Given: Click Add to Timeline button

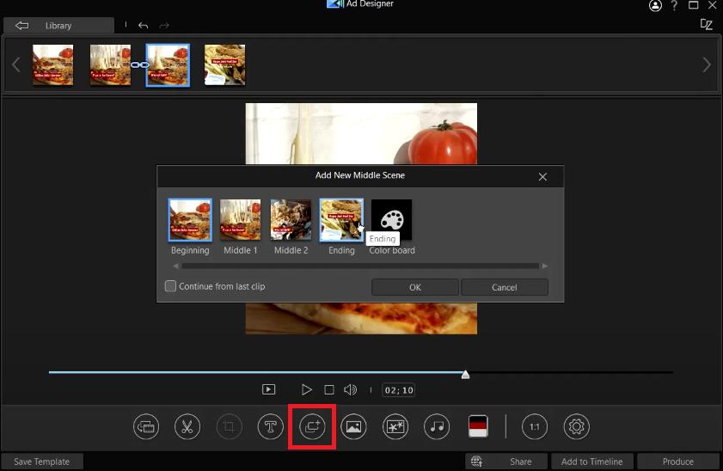Looking at the screenshot, I should tap(591, 462).
